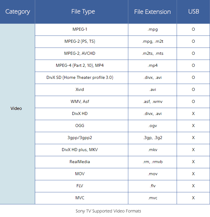This screenshot has width=210, height=217.
Task: Select the 3gpp/3gpp2 file type cell
Action: pyautogui.click(x=80, y=138)
